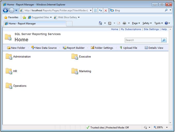Click scrollbar up arrow on page
175x132 pixels.
(x=170, y=30)
